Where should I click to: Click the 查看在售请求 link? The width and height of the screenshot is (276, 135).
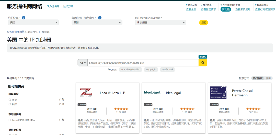[209, 9]
